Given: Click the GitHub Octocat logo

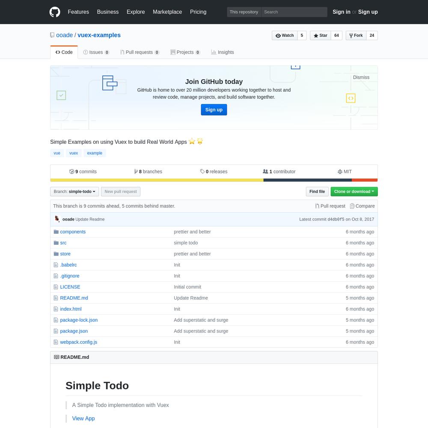Looking at the screenshot, I should [55, 12].
